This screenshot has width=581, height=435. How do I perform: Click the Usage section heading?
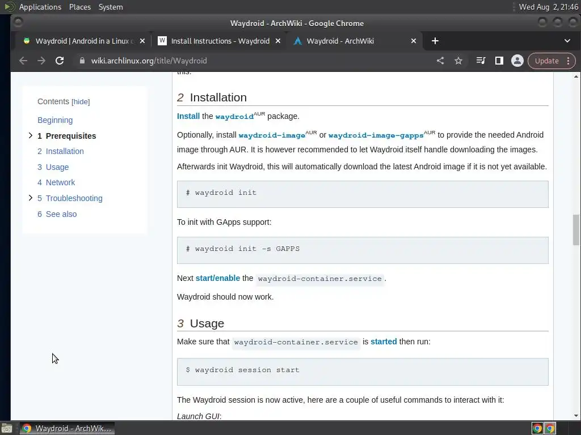point(207,323)
